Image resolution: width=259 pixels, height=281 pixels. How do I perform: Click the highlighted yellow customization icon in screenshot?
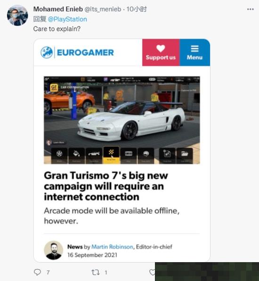111,155
